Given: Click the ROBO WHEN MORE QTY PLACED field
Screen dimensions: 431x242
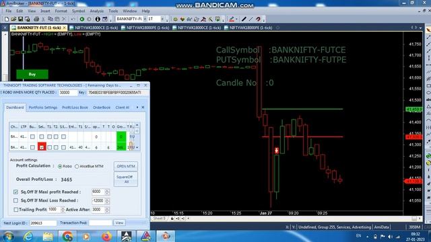Looking at the screenshot, I should click(x=68, y=93).
